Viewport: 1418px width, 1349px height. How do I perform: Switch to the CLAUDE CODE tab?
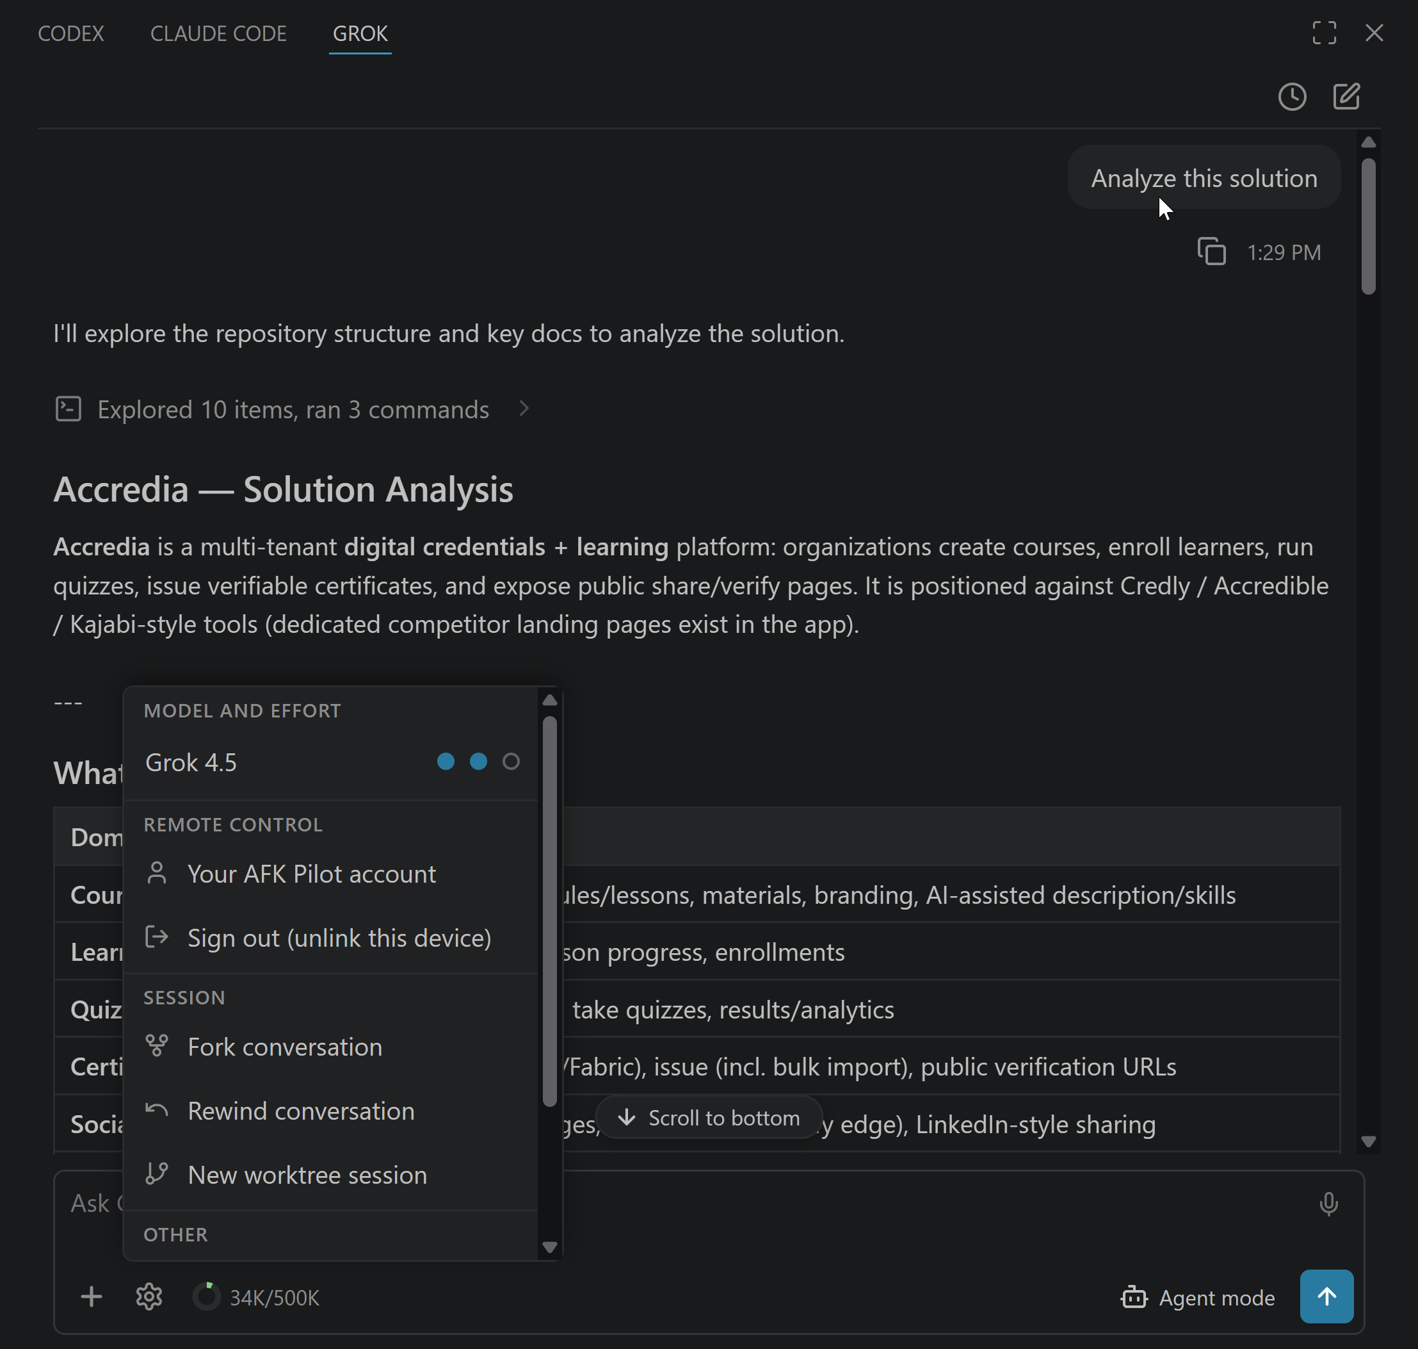tap(218, 33)
